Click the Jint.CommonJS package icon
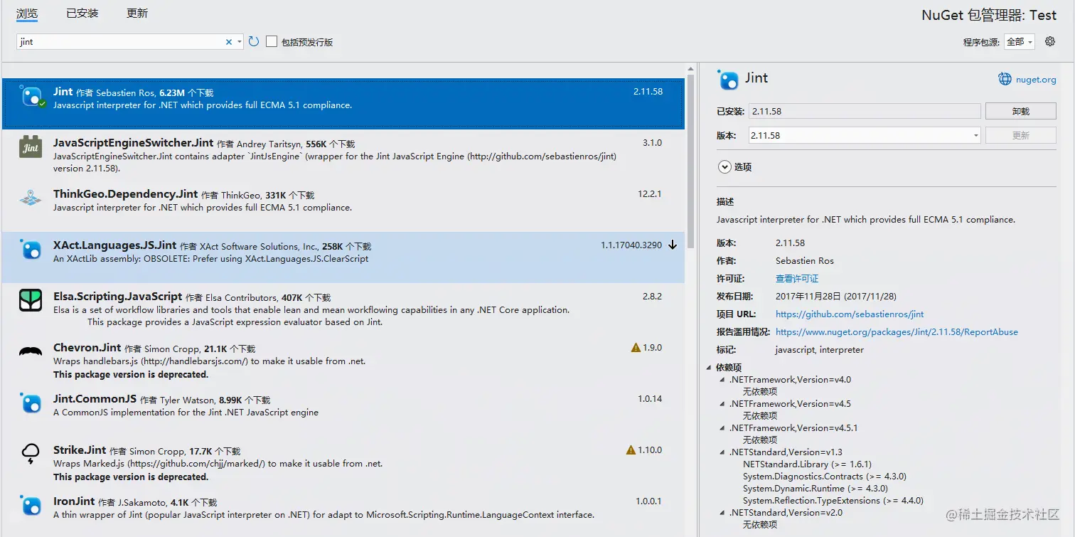 pos(31,403)
